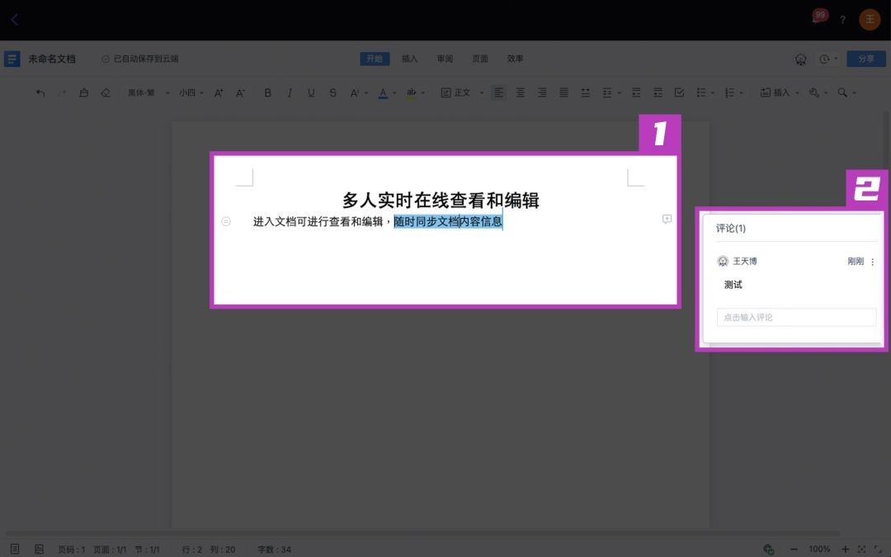Open the notification bell with 99 badge
Screen dimensions: 891x557
(817, 19)
